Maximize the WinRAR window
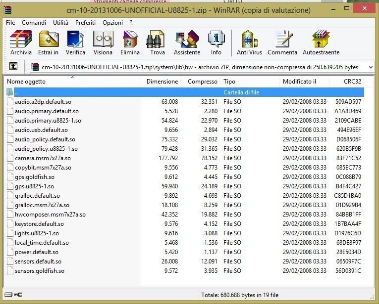 click(347, 8)
